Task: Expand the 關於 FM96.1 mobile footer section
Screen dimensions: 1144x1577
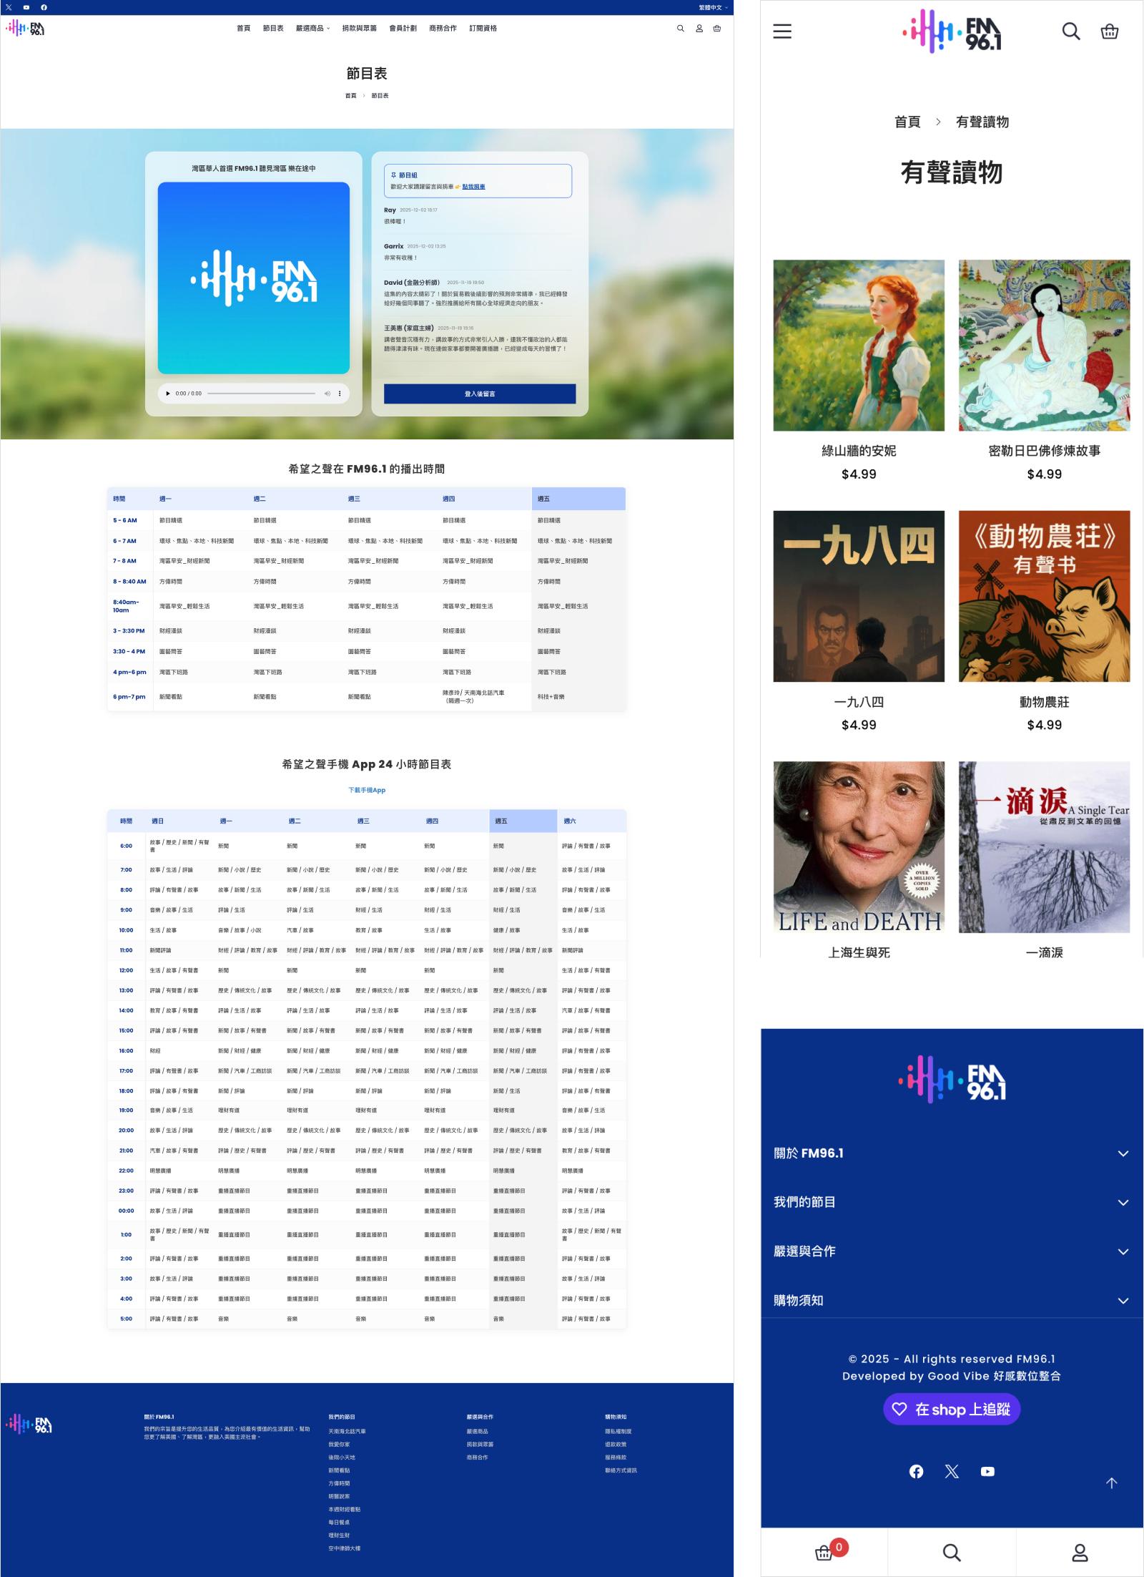Action: coord(952,1153)
